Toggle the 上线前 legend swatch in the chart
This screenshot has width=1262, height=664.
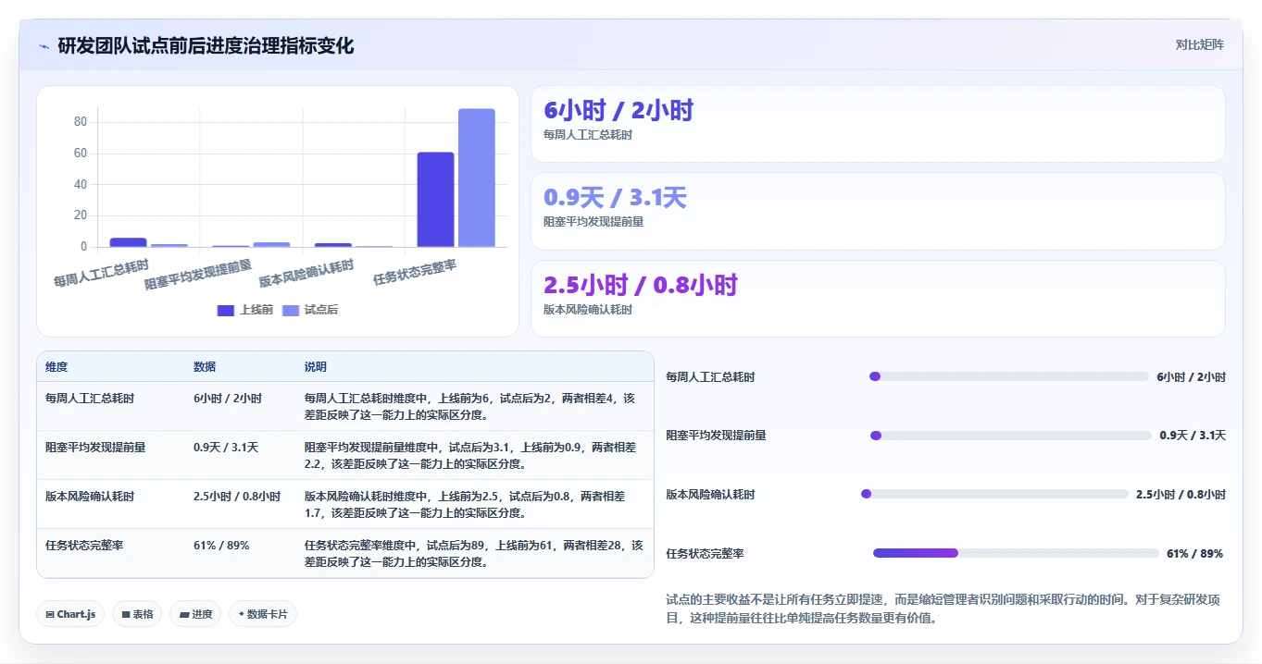226,310
